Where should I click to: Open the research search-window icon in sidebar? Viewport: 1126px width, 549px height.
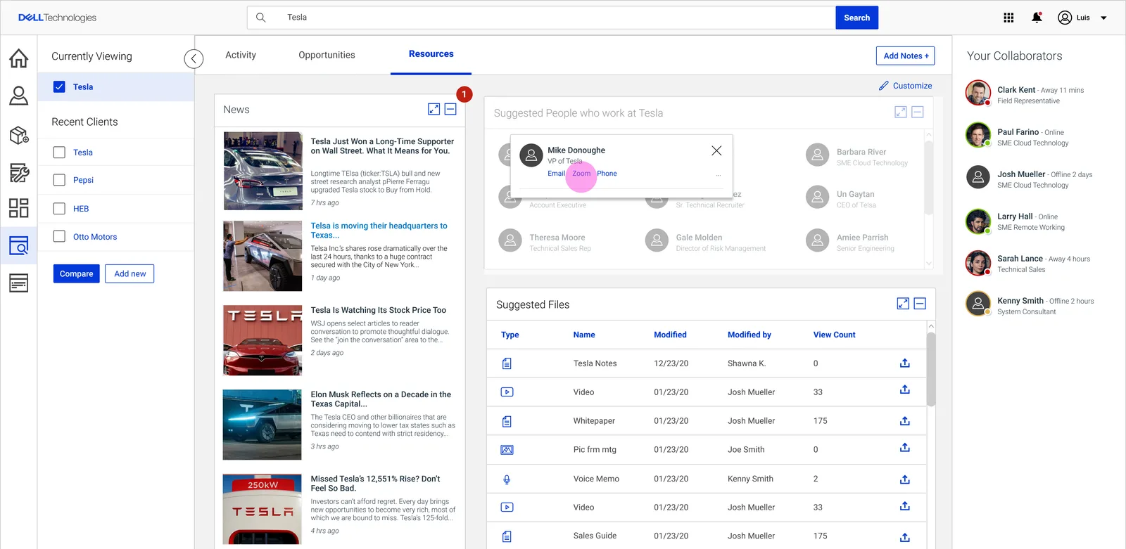click(19, 245)
